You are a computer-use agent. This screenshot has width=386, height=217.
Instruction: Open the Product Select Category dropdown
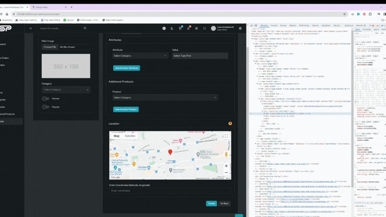click(x=165, y=97)
